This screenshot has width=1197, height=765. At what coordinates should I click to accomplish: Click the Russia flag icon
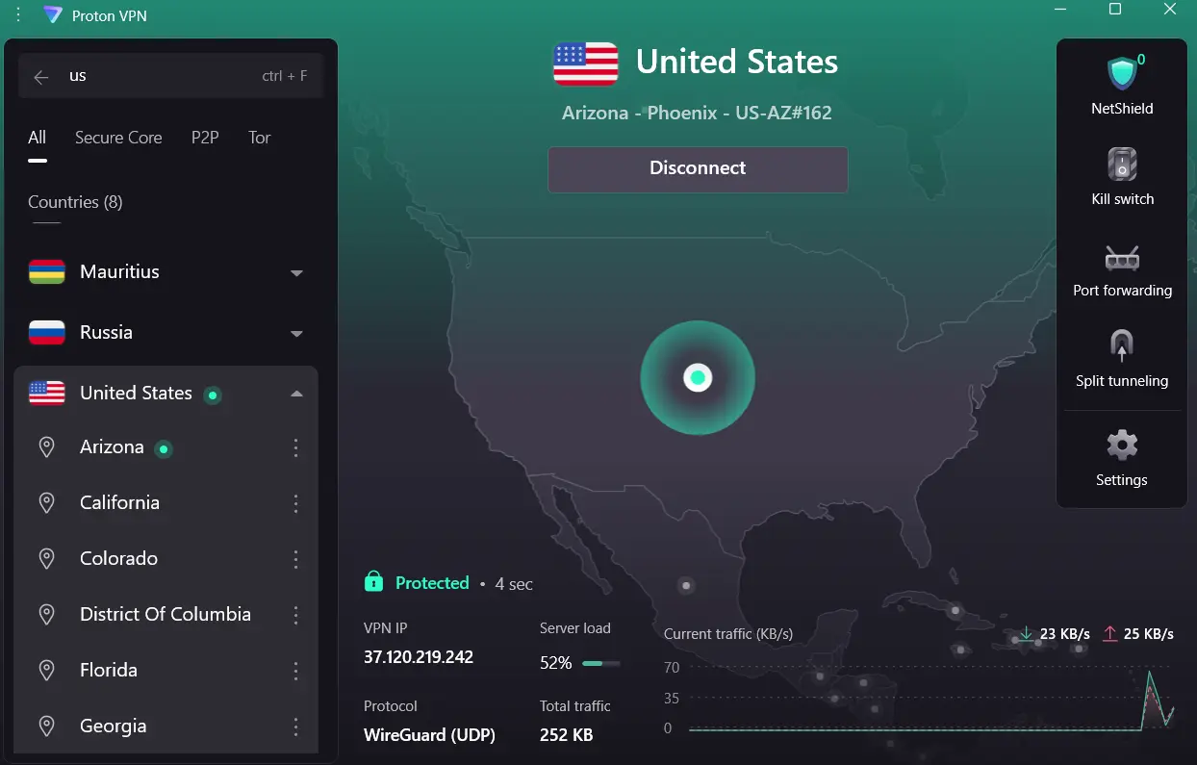coord(47,333)
